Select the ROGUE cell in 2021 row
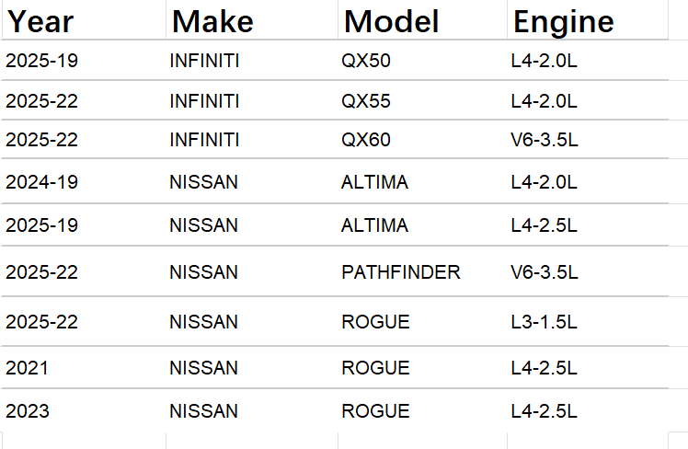This screenshot has width=688, height=449. 375,368
